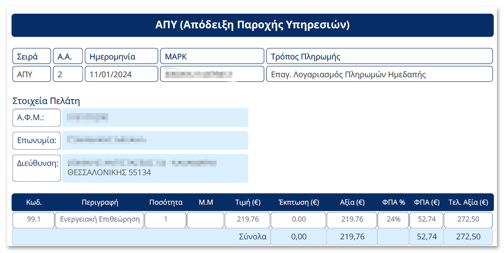Click the Τιμή (€) cell in the item row

click(x=247, y=220)
